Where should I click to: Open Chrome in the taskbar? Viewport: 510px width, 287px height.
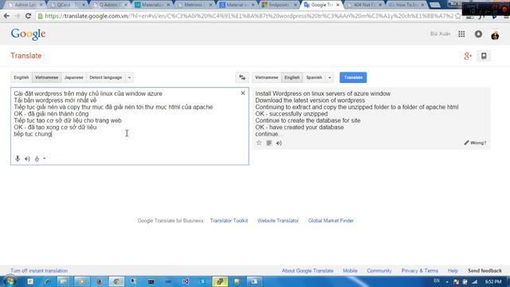coord(116,281)
